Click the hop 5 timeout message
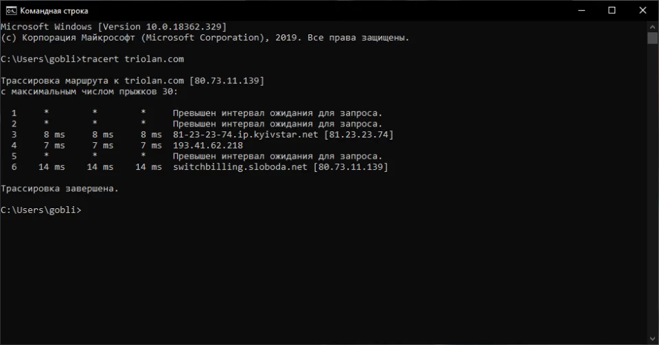 point(277,156)
